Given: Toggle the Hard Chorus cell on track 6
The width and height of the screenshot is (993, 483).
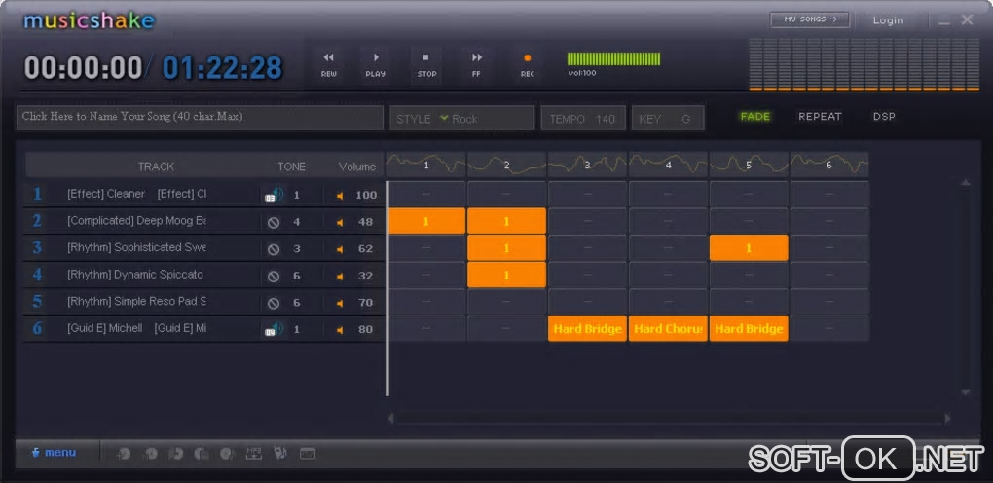Looking at the screenshot, I should click(668, 328).
